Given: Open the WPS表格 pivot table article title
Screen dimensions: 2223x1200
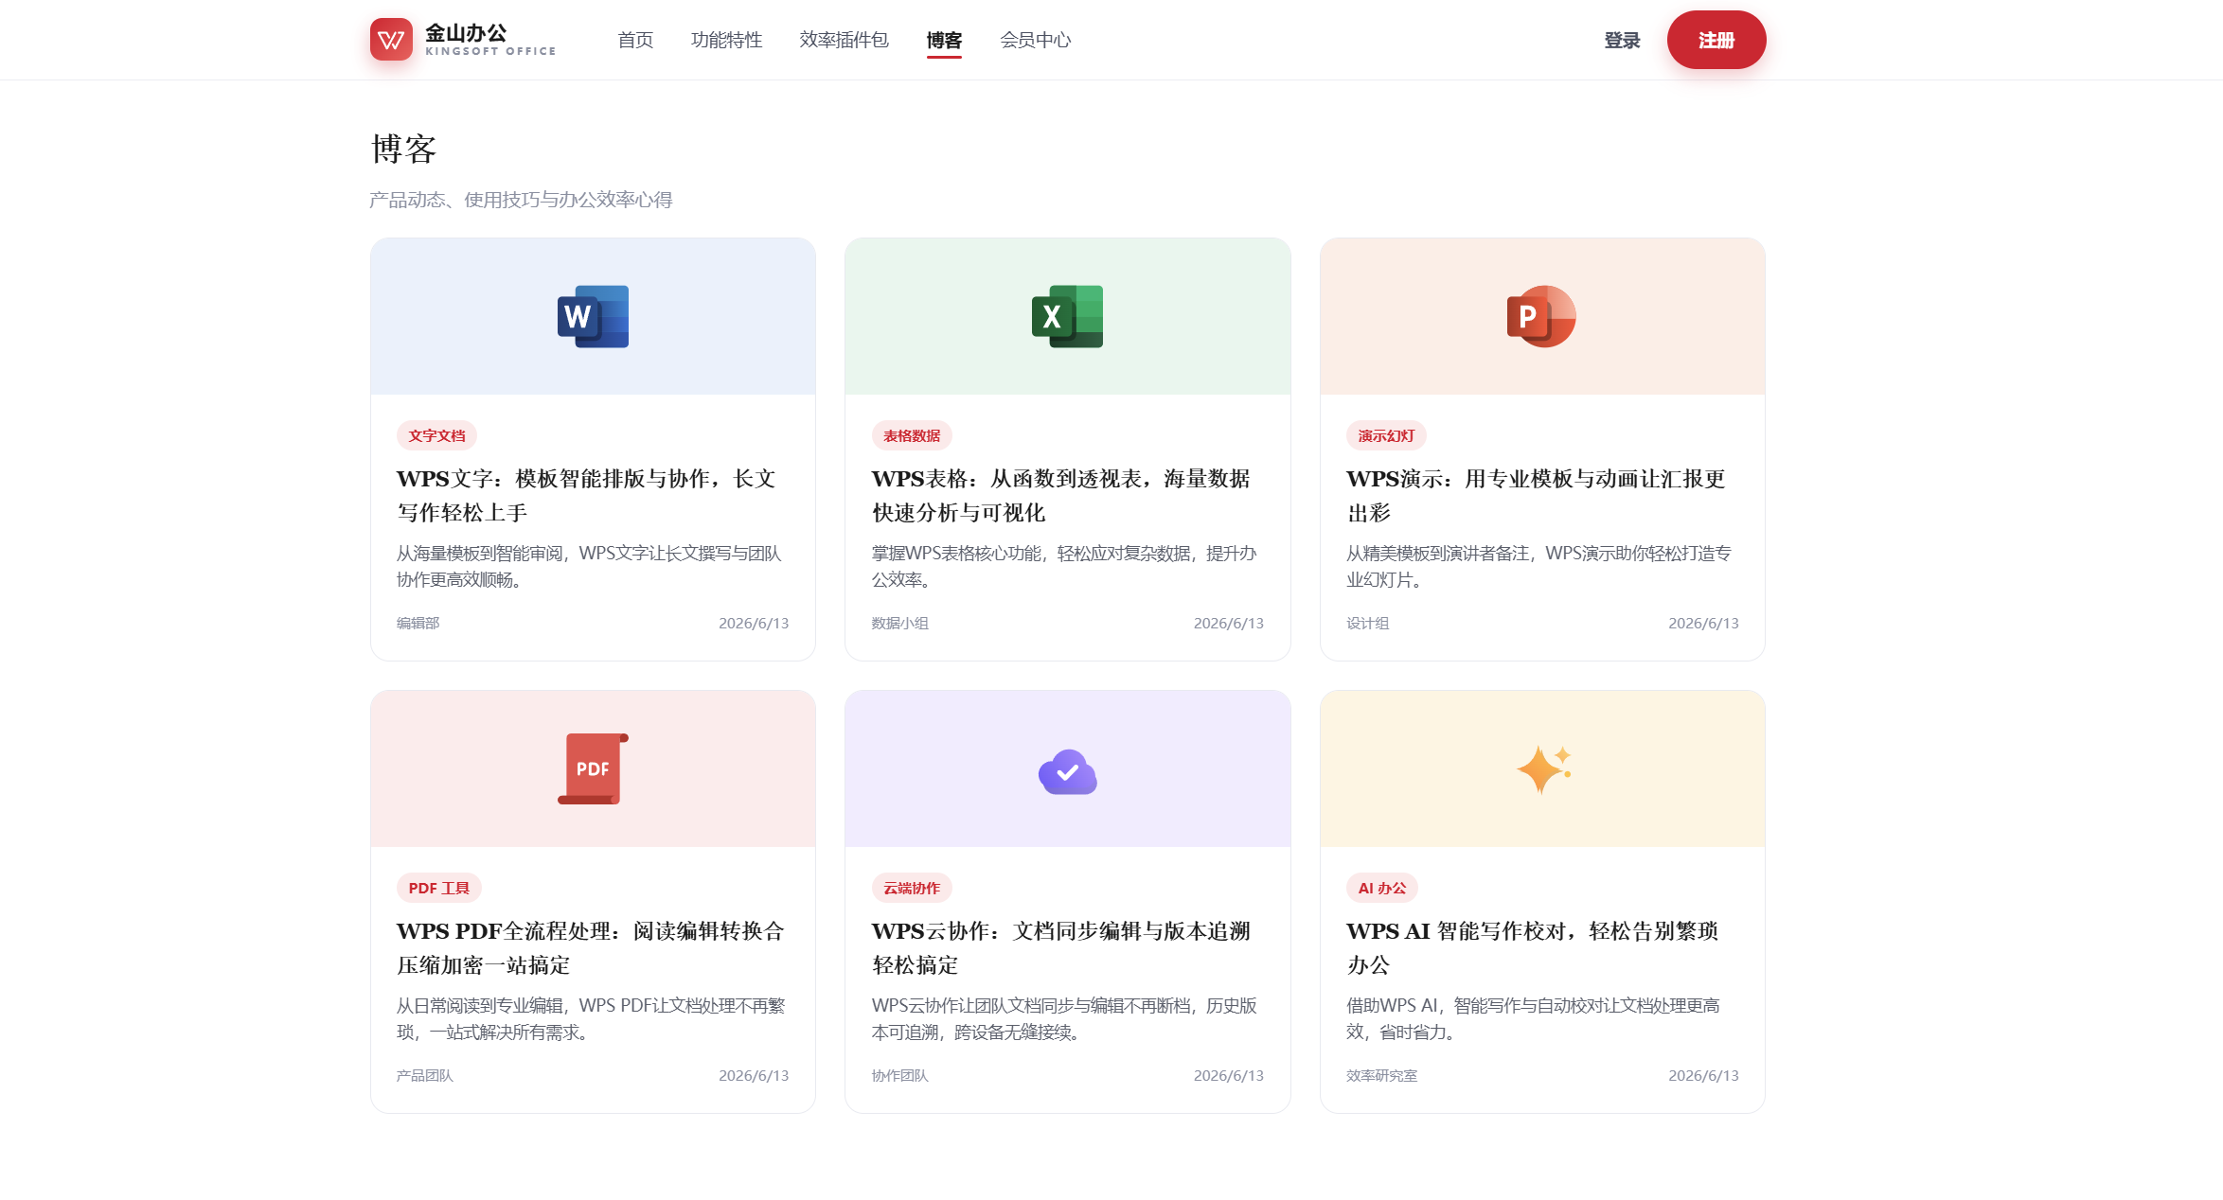Looking at the screenshot, I should [1061, 496].
